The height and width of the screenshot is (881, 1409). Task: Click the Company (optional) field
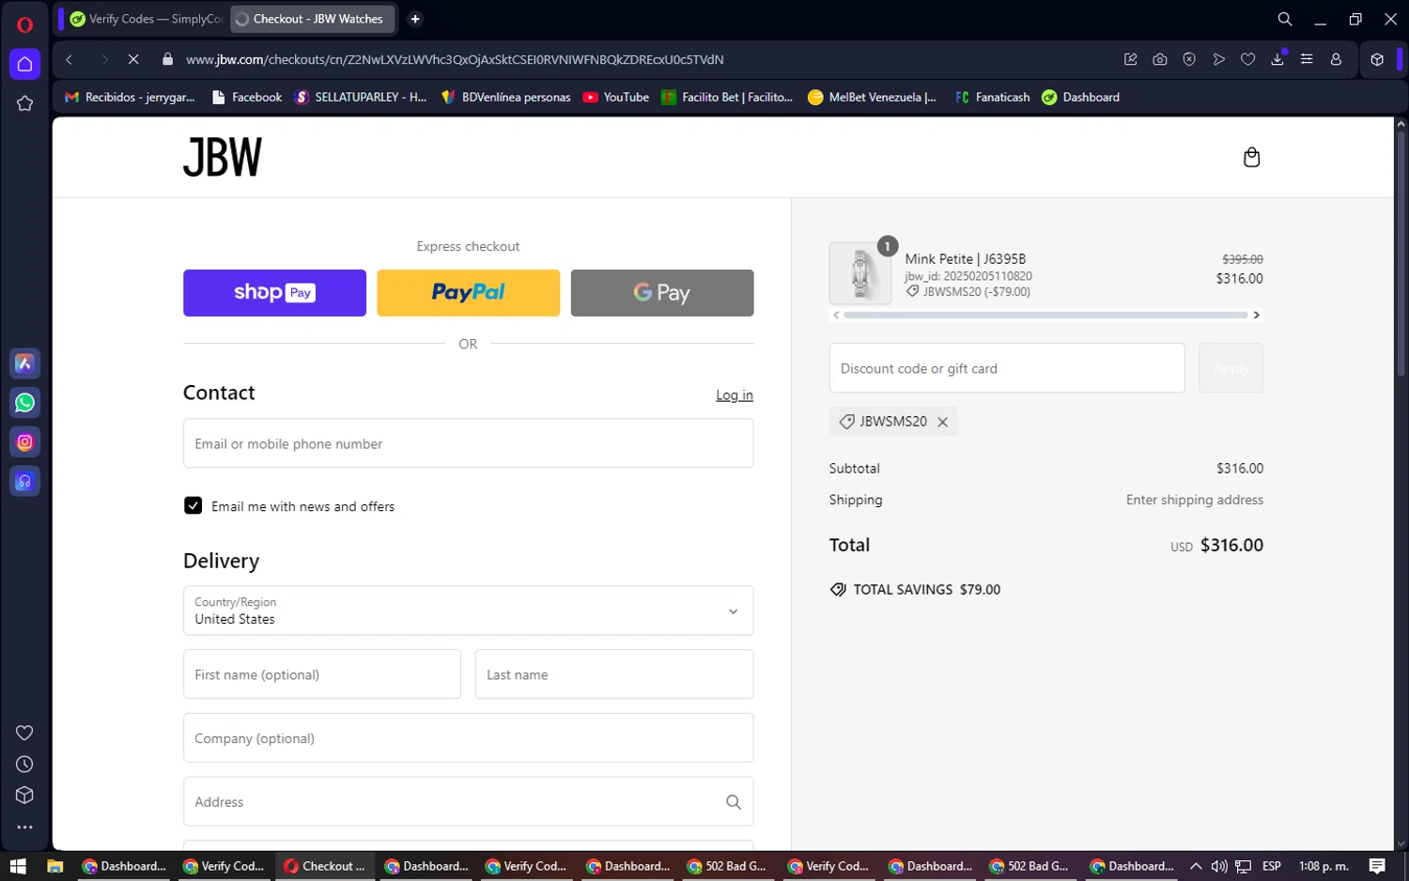468,738
